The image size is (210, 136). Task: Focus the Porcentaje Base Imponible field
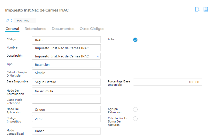(167, 82)
